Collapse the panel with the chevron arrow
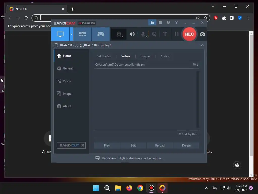Screen dimensions: 258x194 point(202,45)
